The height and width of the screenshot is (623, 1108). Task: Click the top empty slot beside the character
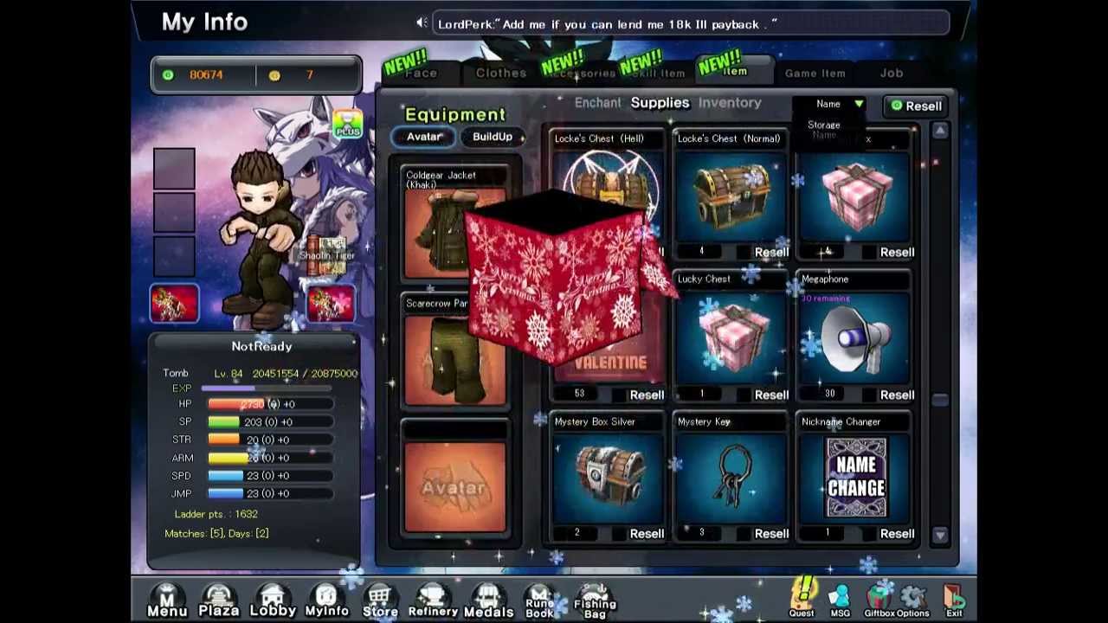174,168
